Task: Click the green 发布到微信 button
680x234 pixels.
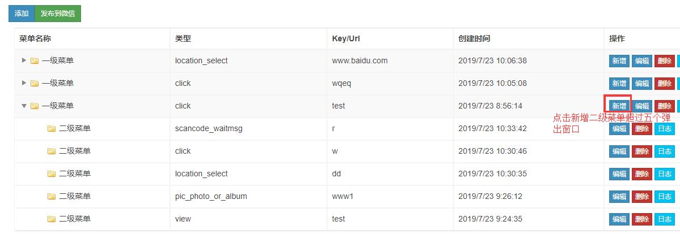Action: pyautogui.click(x=58, y=14)
